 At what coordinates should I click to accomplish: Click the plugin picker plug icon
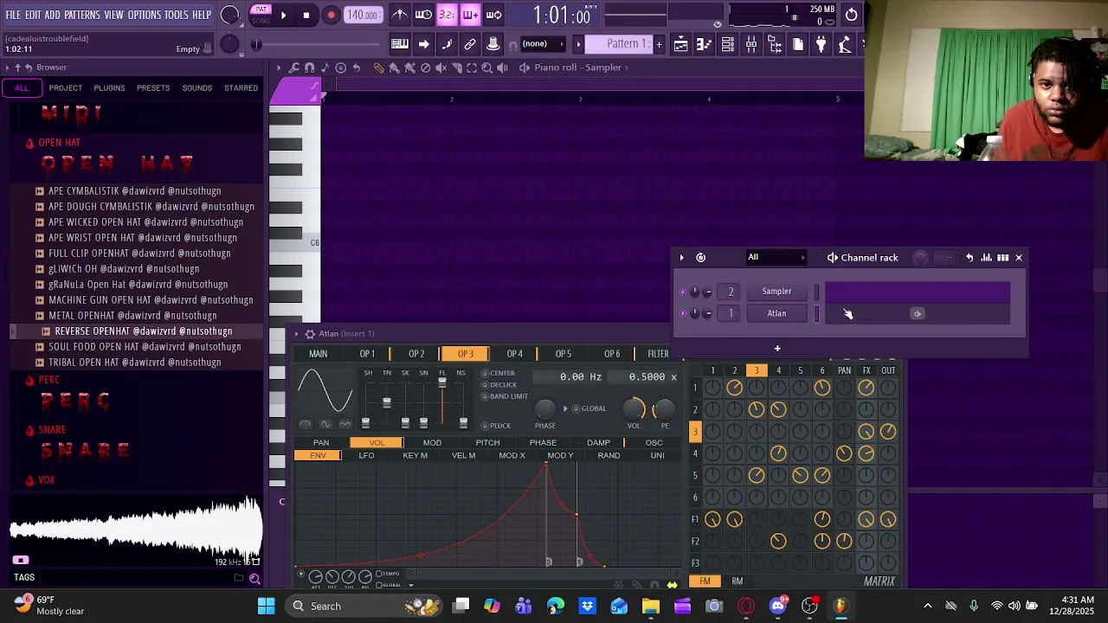tap(821, 44)
